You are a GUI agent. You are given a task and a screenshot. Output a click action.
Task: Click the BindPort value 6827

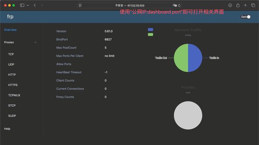(x=108, y=40)
